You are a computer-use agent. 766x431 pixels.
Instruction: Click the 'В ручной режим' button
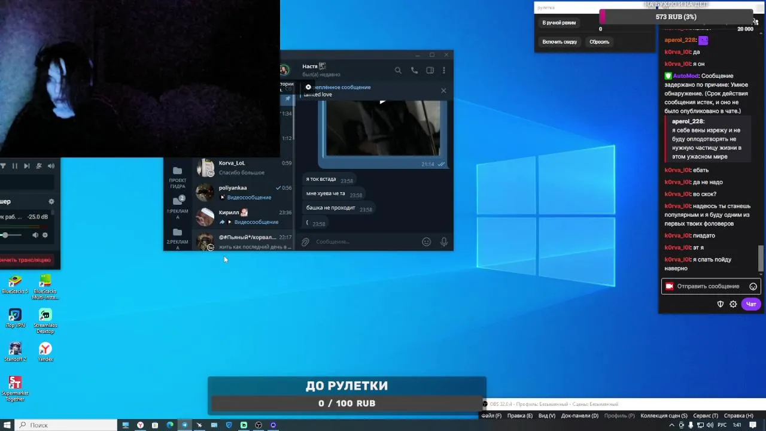[x=559, y=23]
